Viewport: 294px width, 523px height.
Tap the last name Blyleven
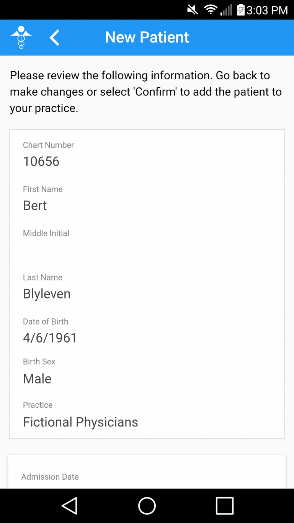[47, 293]
